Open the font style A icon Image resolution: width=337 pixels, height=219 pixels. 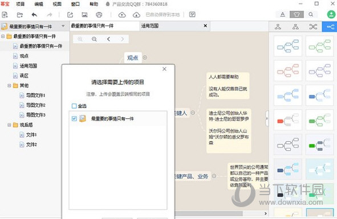[x=283, y=14]
